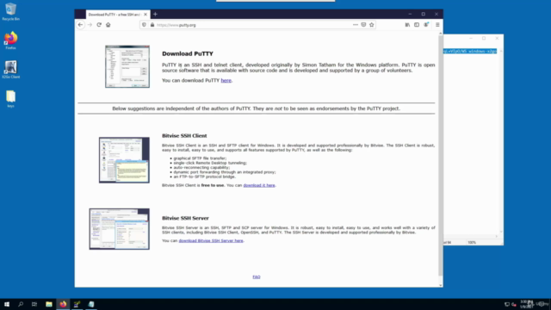Show sidebars from toolbar
Image resolution: width=551 pixels, height=310 pixels.
417,25
